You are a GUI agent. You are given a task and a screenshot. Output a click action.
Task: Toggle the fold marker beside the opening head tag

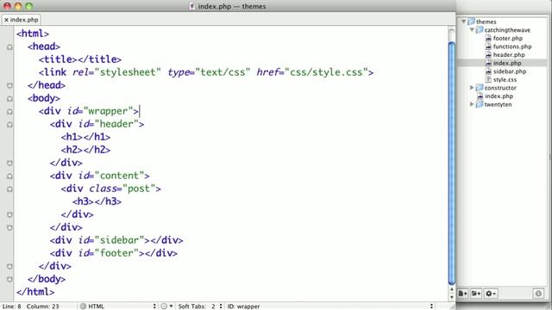pyautogui.click(x=9, y=46)
